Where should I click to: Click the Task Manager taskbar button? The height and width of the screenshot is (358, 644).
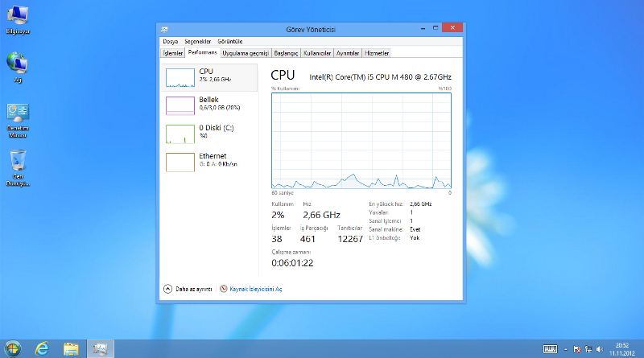100,349
